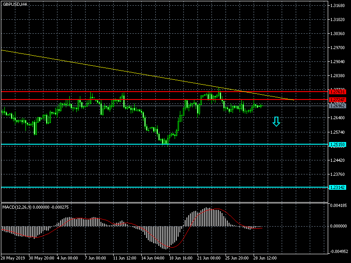Click the 21 Jun 08:00 time label
Image resolution: width=351 pixels, height=263 pixels.
(x=209, y=258)
